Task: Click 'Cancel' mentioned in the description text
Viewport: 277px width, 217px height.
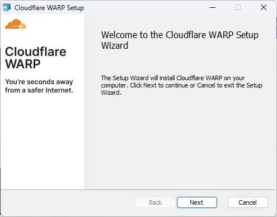Action: tap(206, 85)
